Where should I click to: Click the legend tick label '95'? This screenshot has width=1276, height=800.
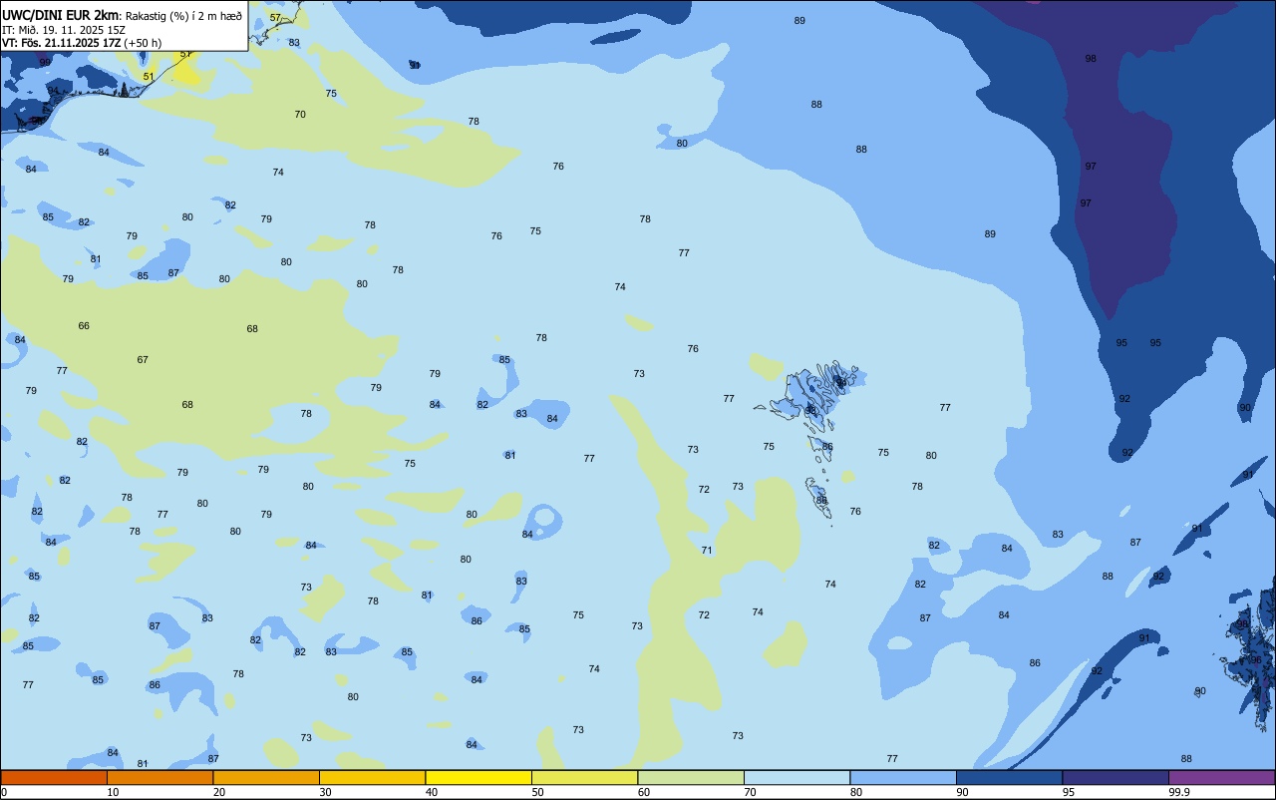click(x=1069, y=792)
